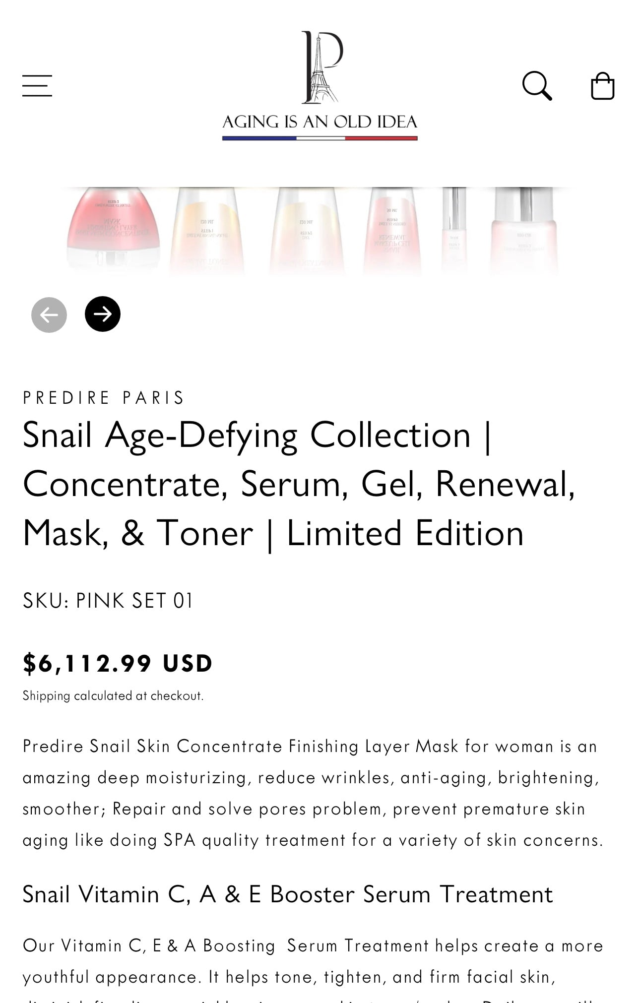Click the tricolor stripe under the logo
This screenshot has height=1003, width=640.
tap(320, 138)
